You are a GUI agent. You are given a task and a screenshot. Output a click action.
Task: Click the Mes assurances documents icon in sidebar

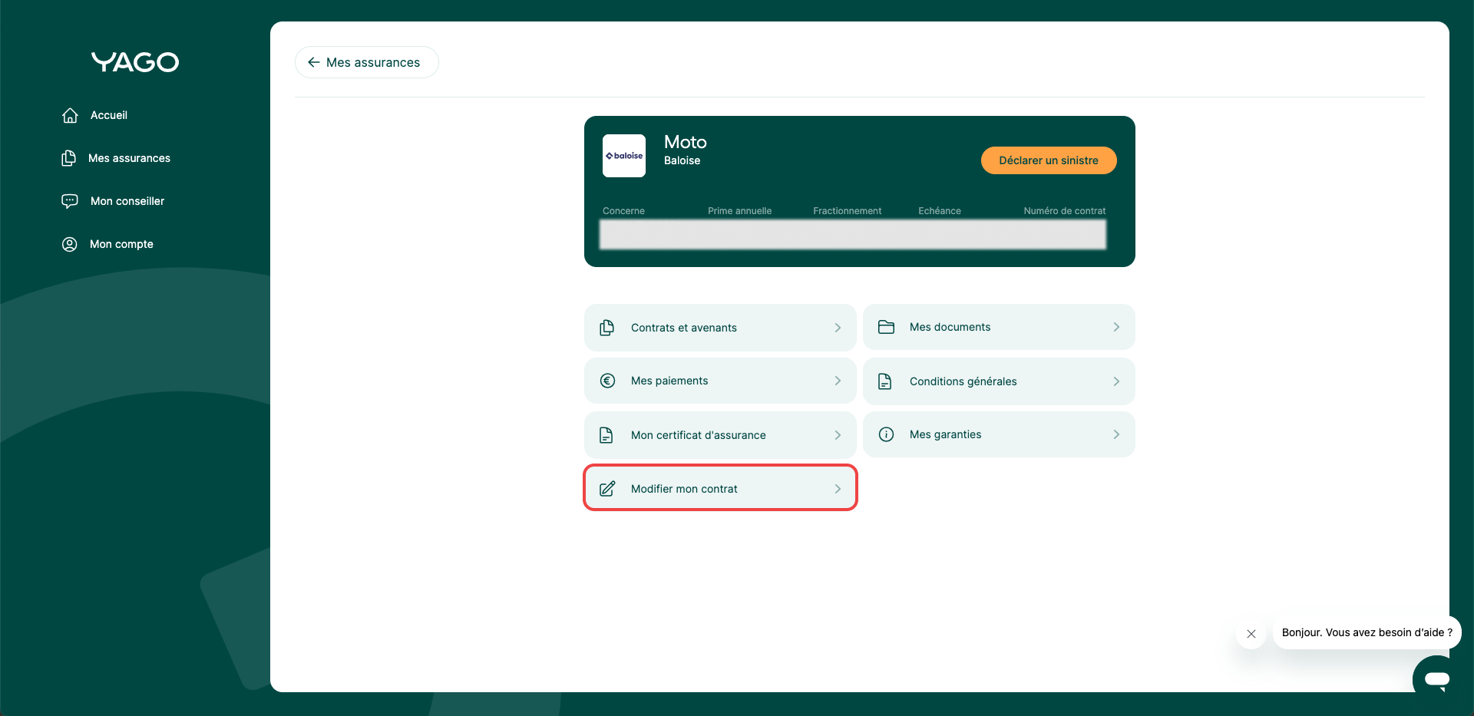[69, 158]
